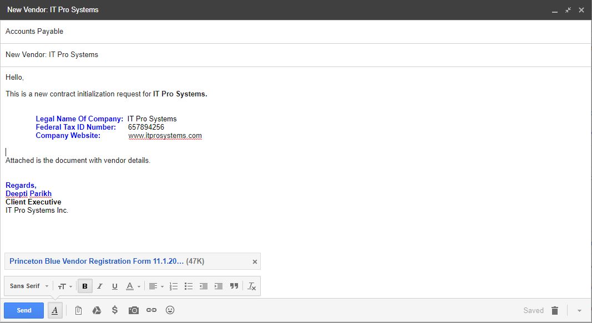Insert photo using the camera icon
This screenshot has width=592, height=323.
tap(133, 310)
